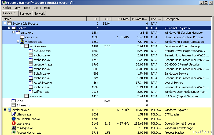
Task: Click the ProcessHacker.exe row icon
Action: click(14, 132)
